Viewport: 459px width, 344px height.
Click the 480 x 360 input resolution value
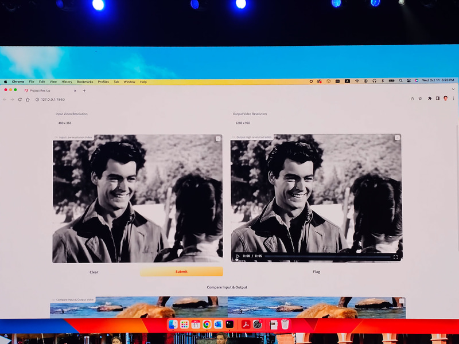65,123
